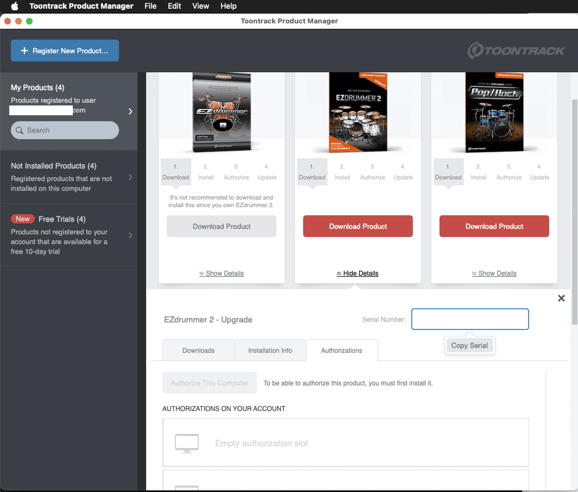Select step 1 Download under EZdrummer
The height and width of the screenshot is (492, 578).
pyautogui.click(x=176, y=172)
